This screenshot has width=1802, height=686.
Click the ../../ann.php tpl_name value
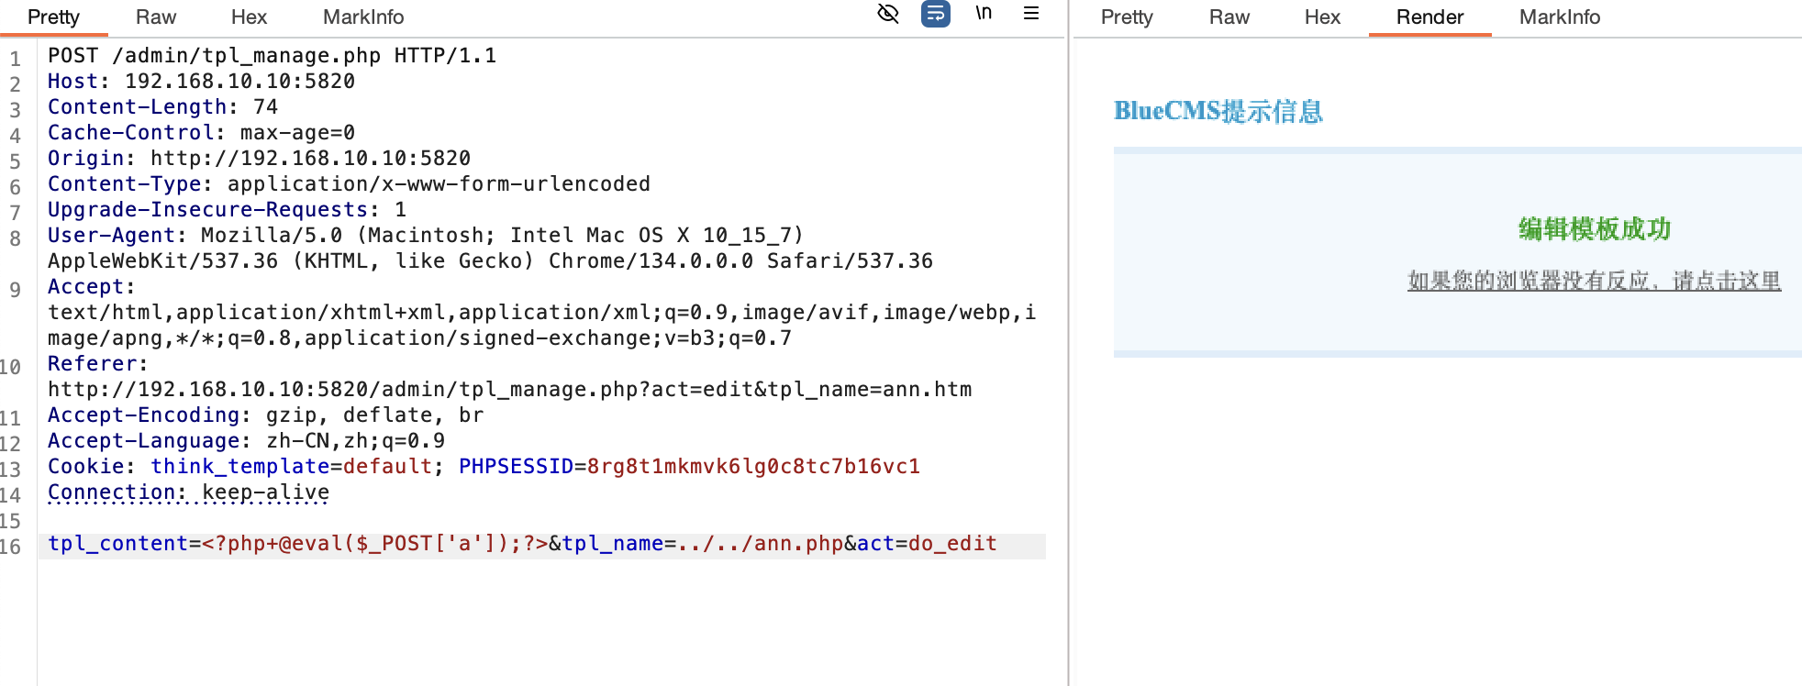(760, 544)
